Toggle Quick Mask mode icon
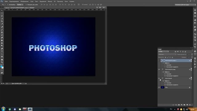 click(x=2, y=70)
